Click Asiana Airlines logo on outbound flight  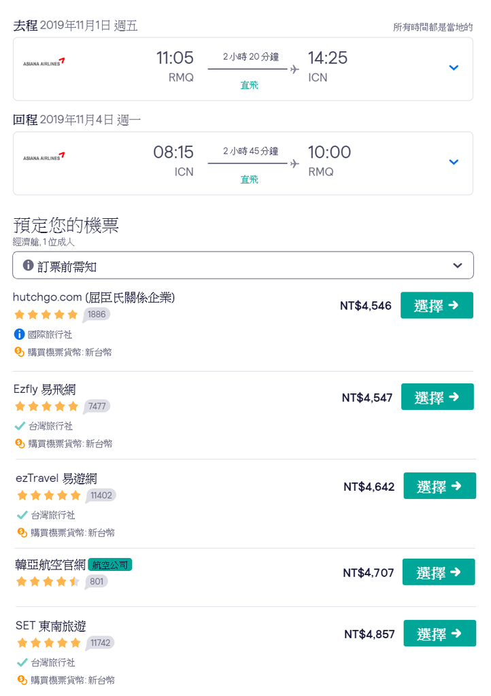44,63
